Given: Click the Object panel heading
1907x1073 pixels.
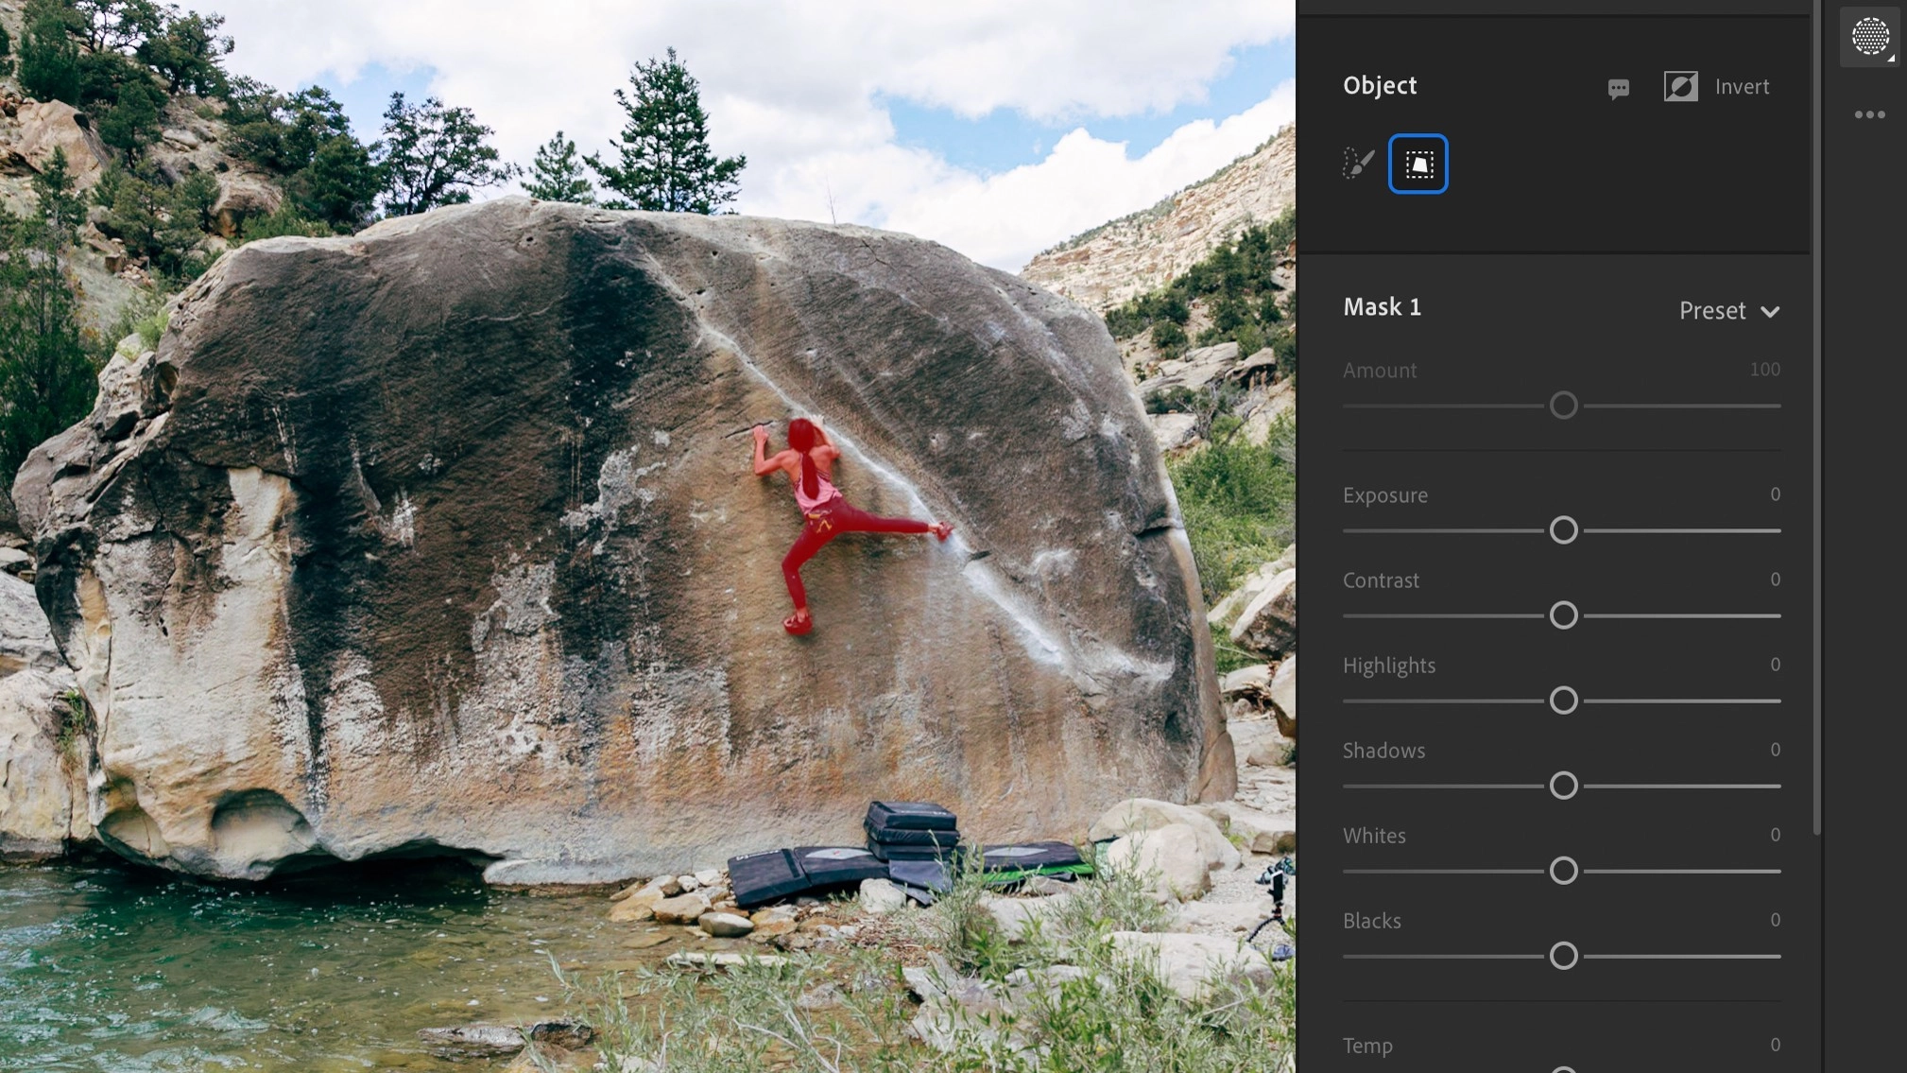Looking at the screenshot, I should pos(1380,85).
